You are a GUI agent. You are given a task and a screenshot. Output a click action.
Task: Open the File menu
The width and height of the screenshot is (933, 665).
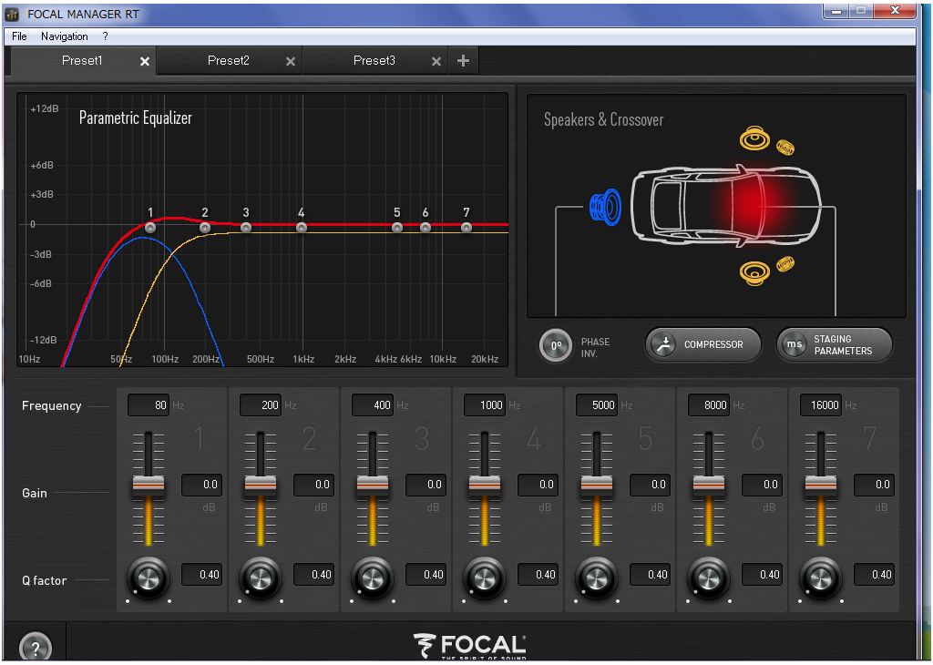pos(19,36)
